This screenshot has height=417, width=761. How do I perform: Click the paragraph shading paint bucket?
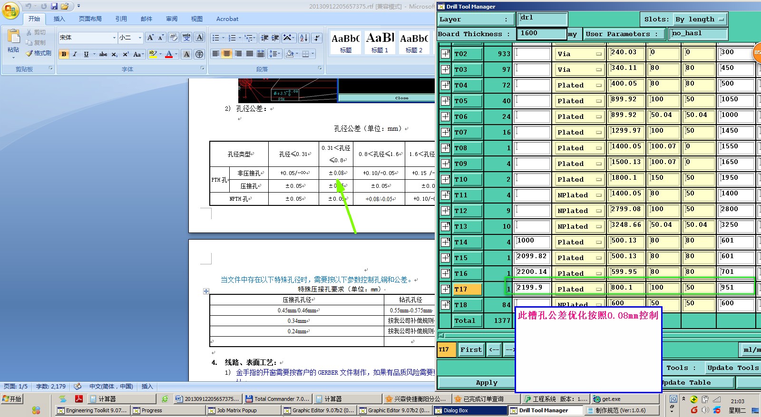[290, 54]
